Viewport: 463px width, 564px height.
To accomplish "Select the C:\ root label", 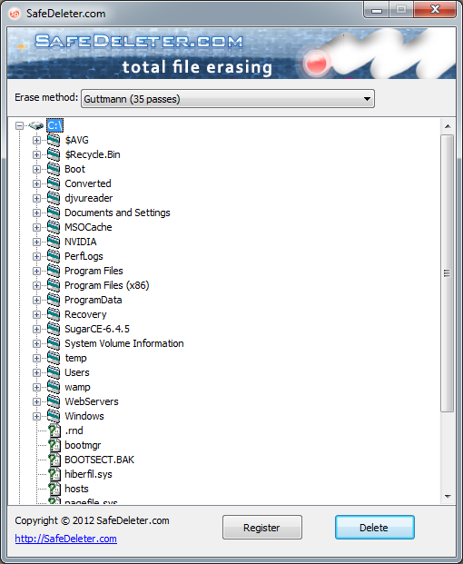I will 54,125.
